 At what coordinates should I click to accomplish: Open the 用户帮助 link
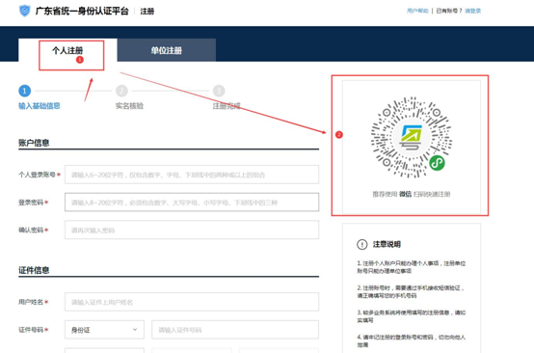click(417, 11)
